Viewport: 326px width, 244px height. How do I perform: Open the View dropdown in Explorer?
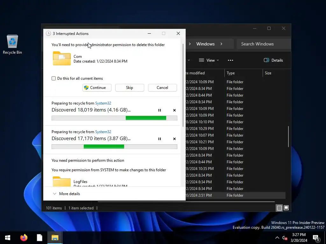tap(209, 60)
